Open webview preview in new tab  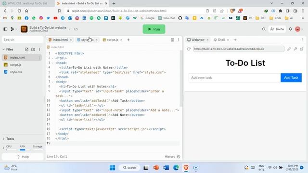(302, 49)
